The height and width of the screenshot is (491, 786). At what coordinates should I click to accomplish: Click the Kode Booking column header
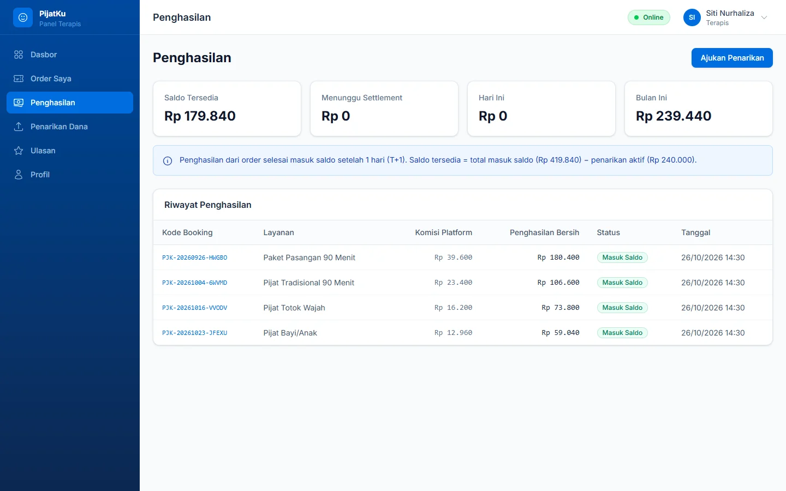click(x=187, y=232)
